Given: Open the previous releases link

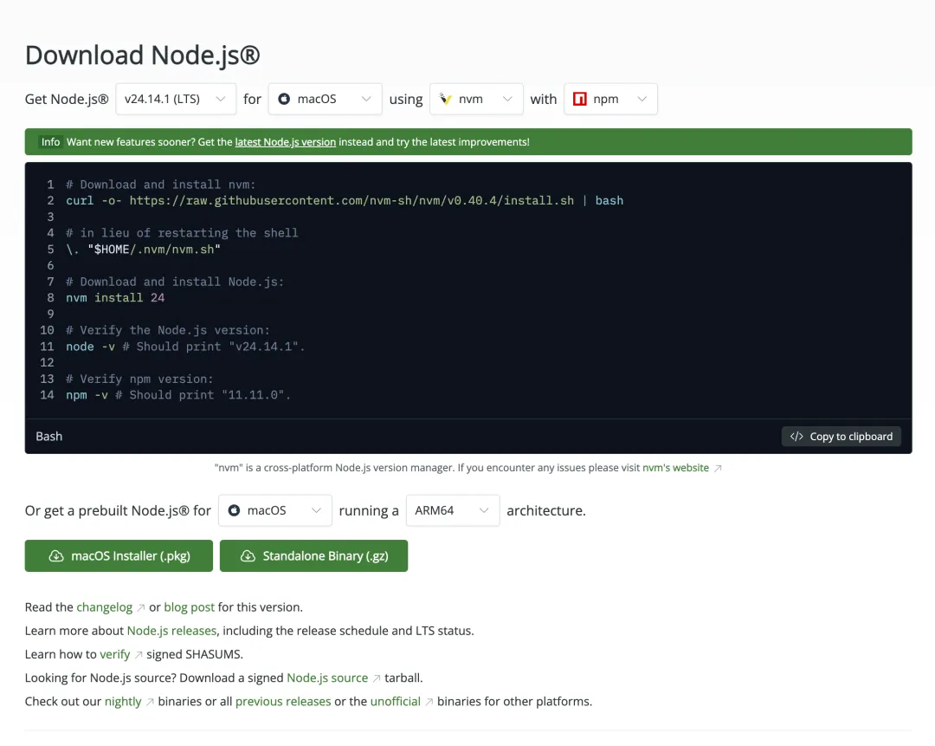Looking at the screenshot, I should 283,701.
